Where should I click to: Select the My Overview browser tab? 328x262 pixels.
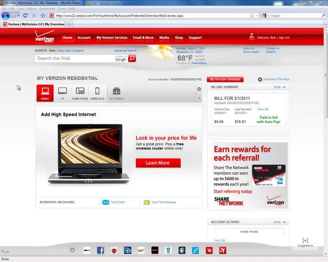pos(34,24)
